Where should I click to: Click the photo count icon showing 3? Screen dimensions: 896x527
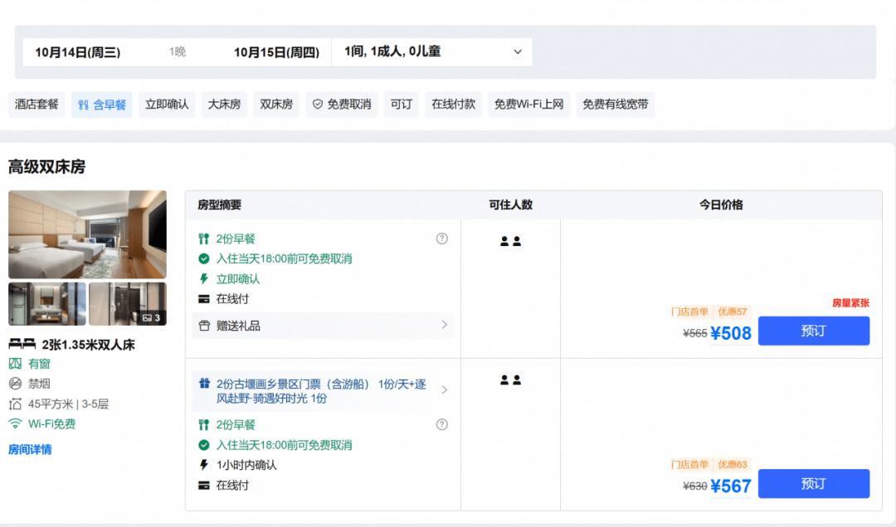[x=147, y=317]
